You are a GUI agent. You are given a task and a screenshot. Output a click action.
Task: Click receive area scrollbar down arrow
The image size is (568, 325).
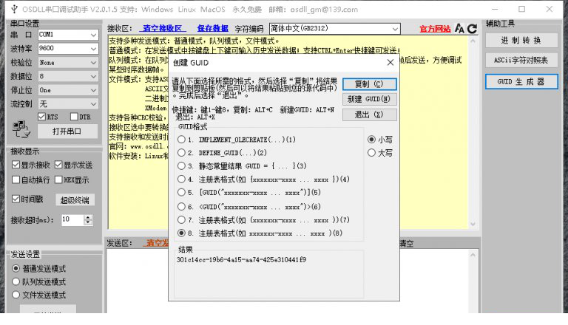click(x=473, y=224)
